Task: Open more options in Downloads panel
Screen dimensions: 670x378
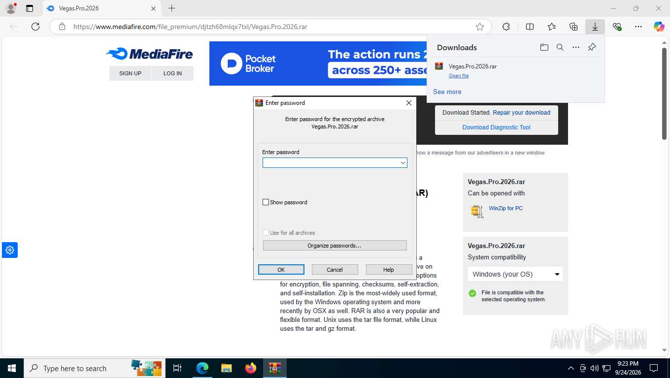Action: [x=576, y=47]
